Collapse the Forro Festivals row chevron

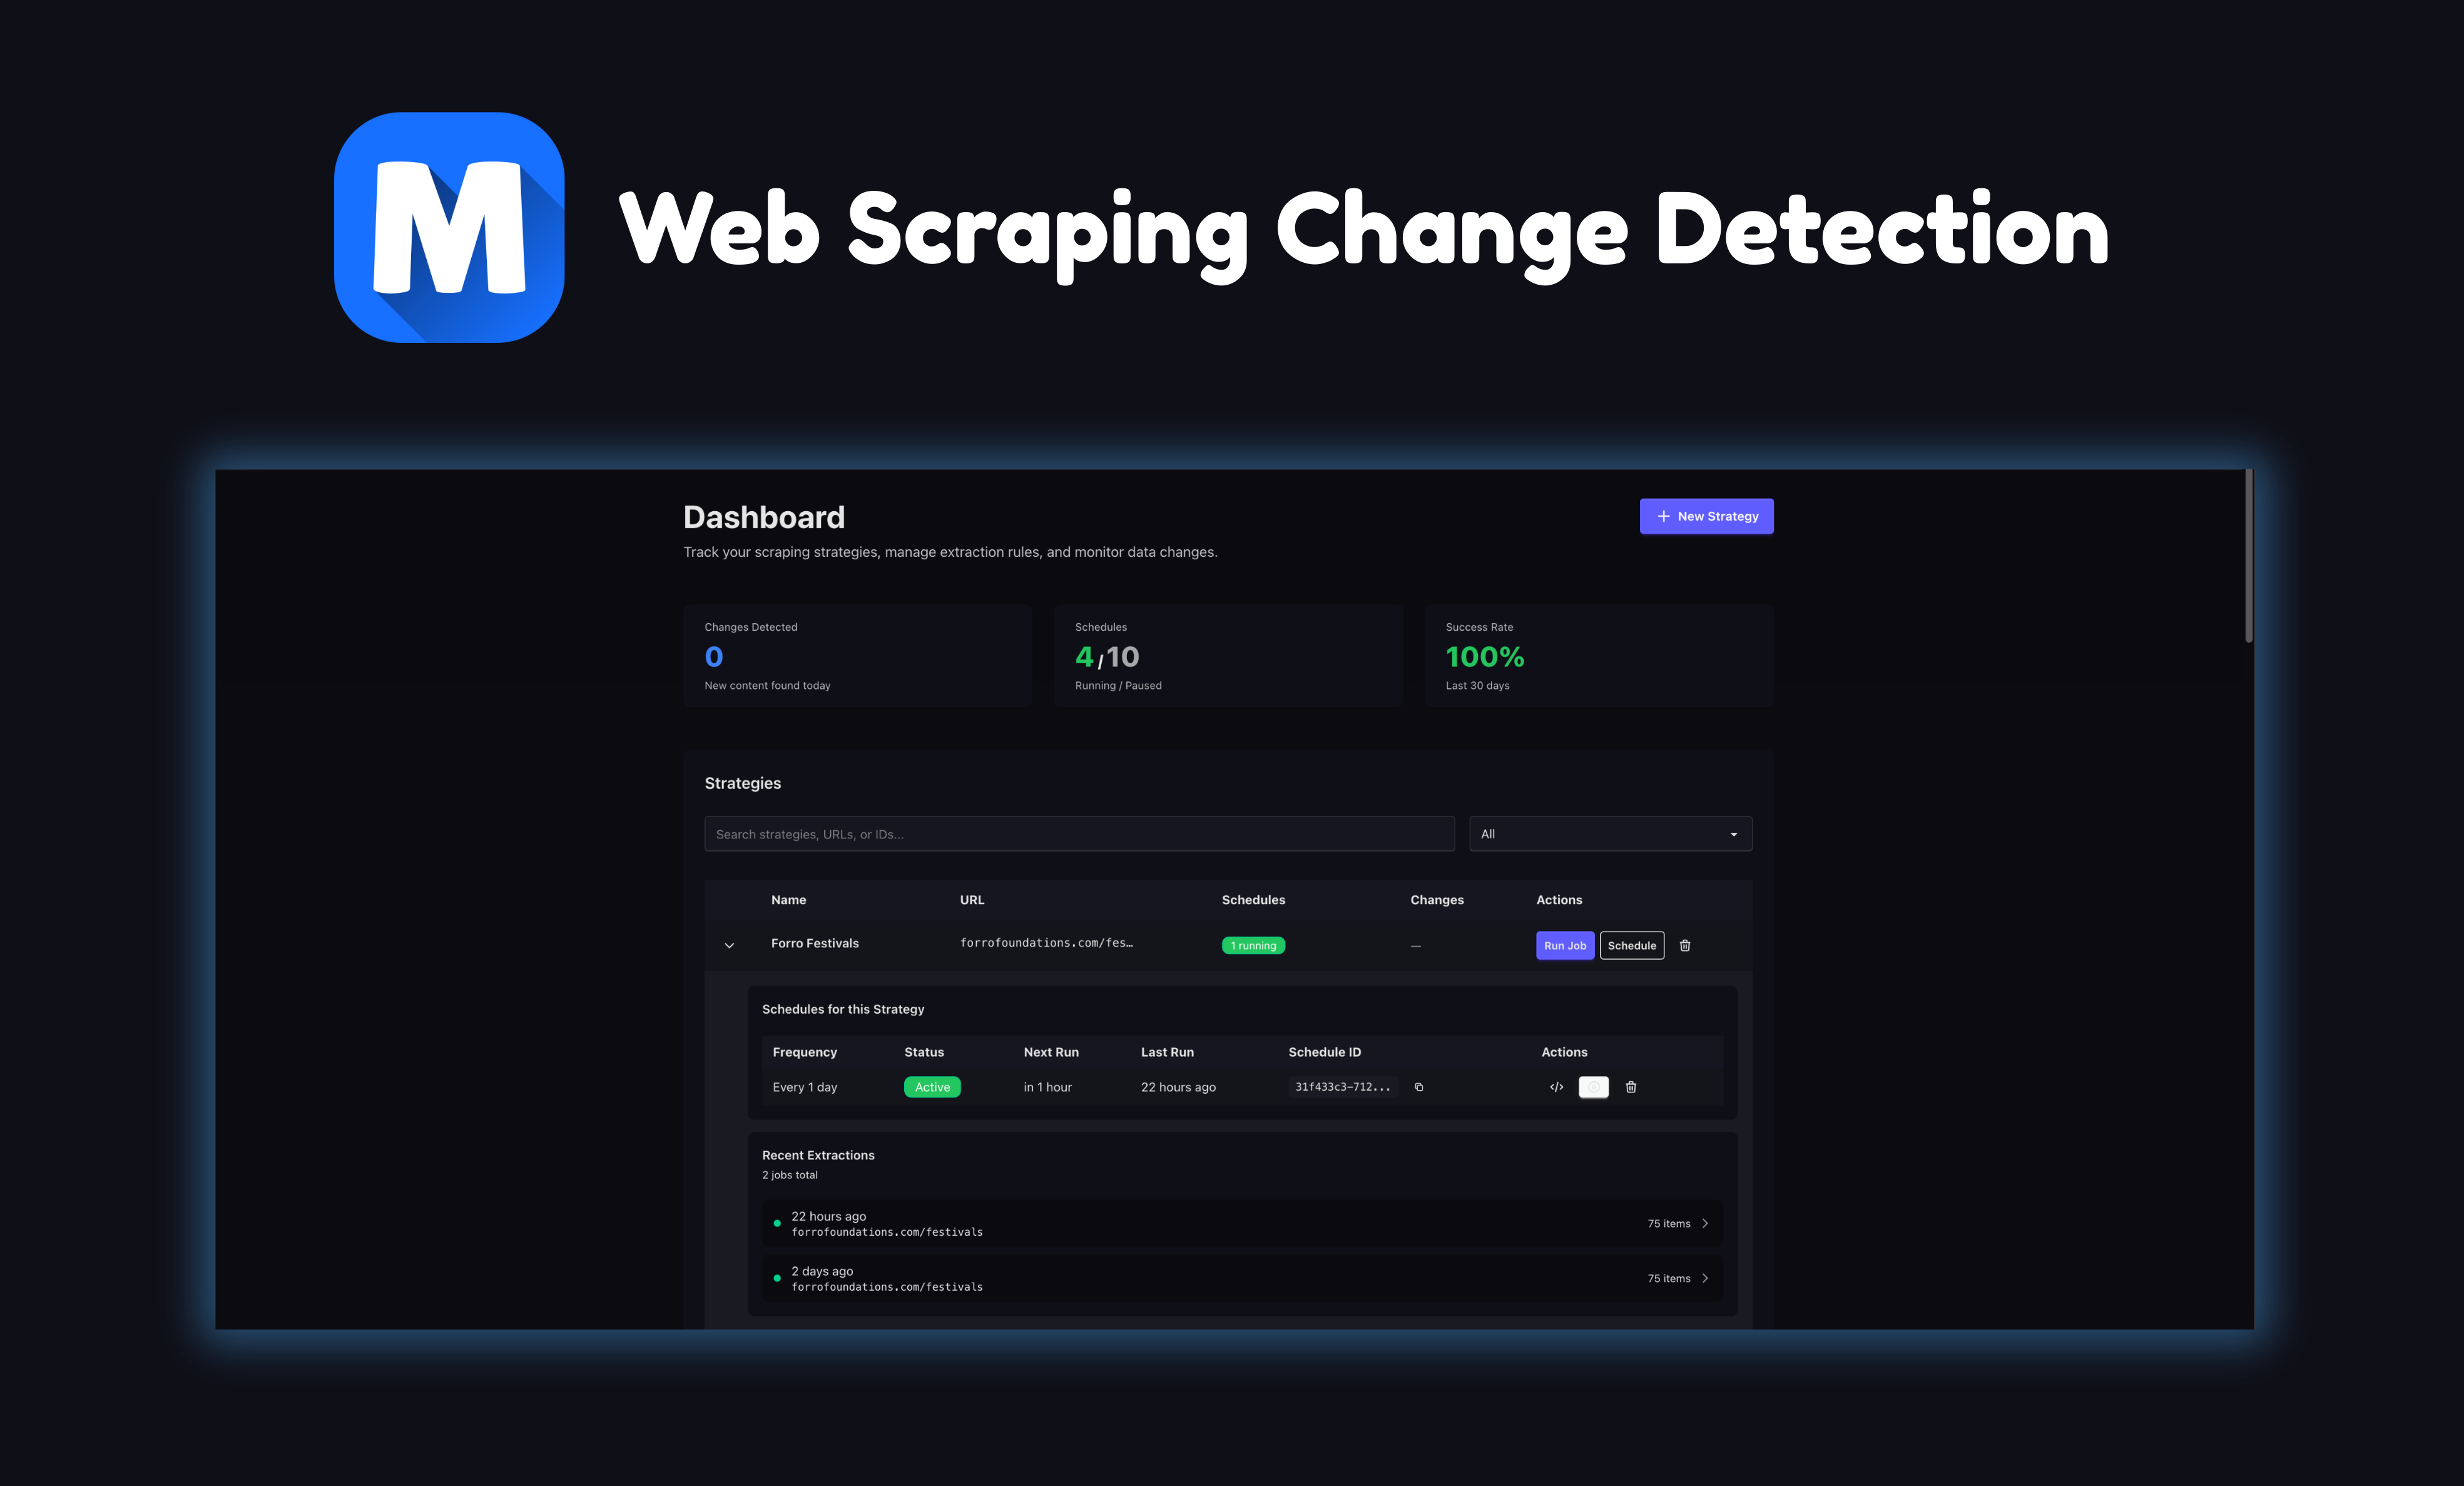point(729,945)
